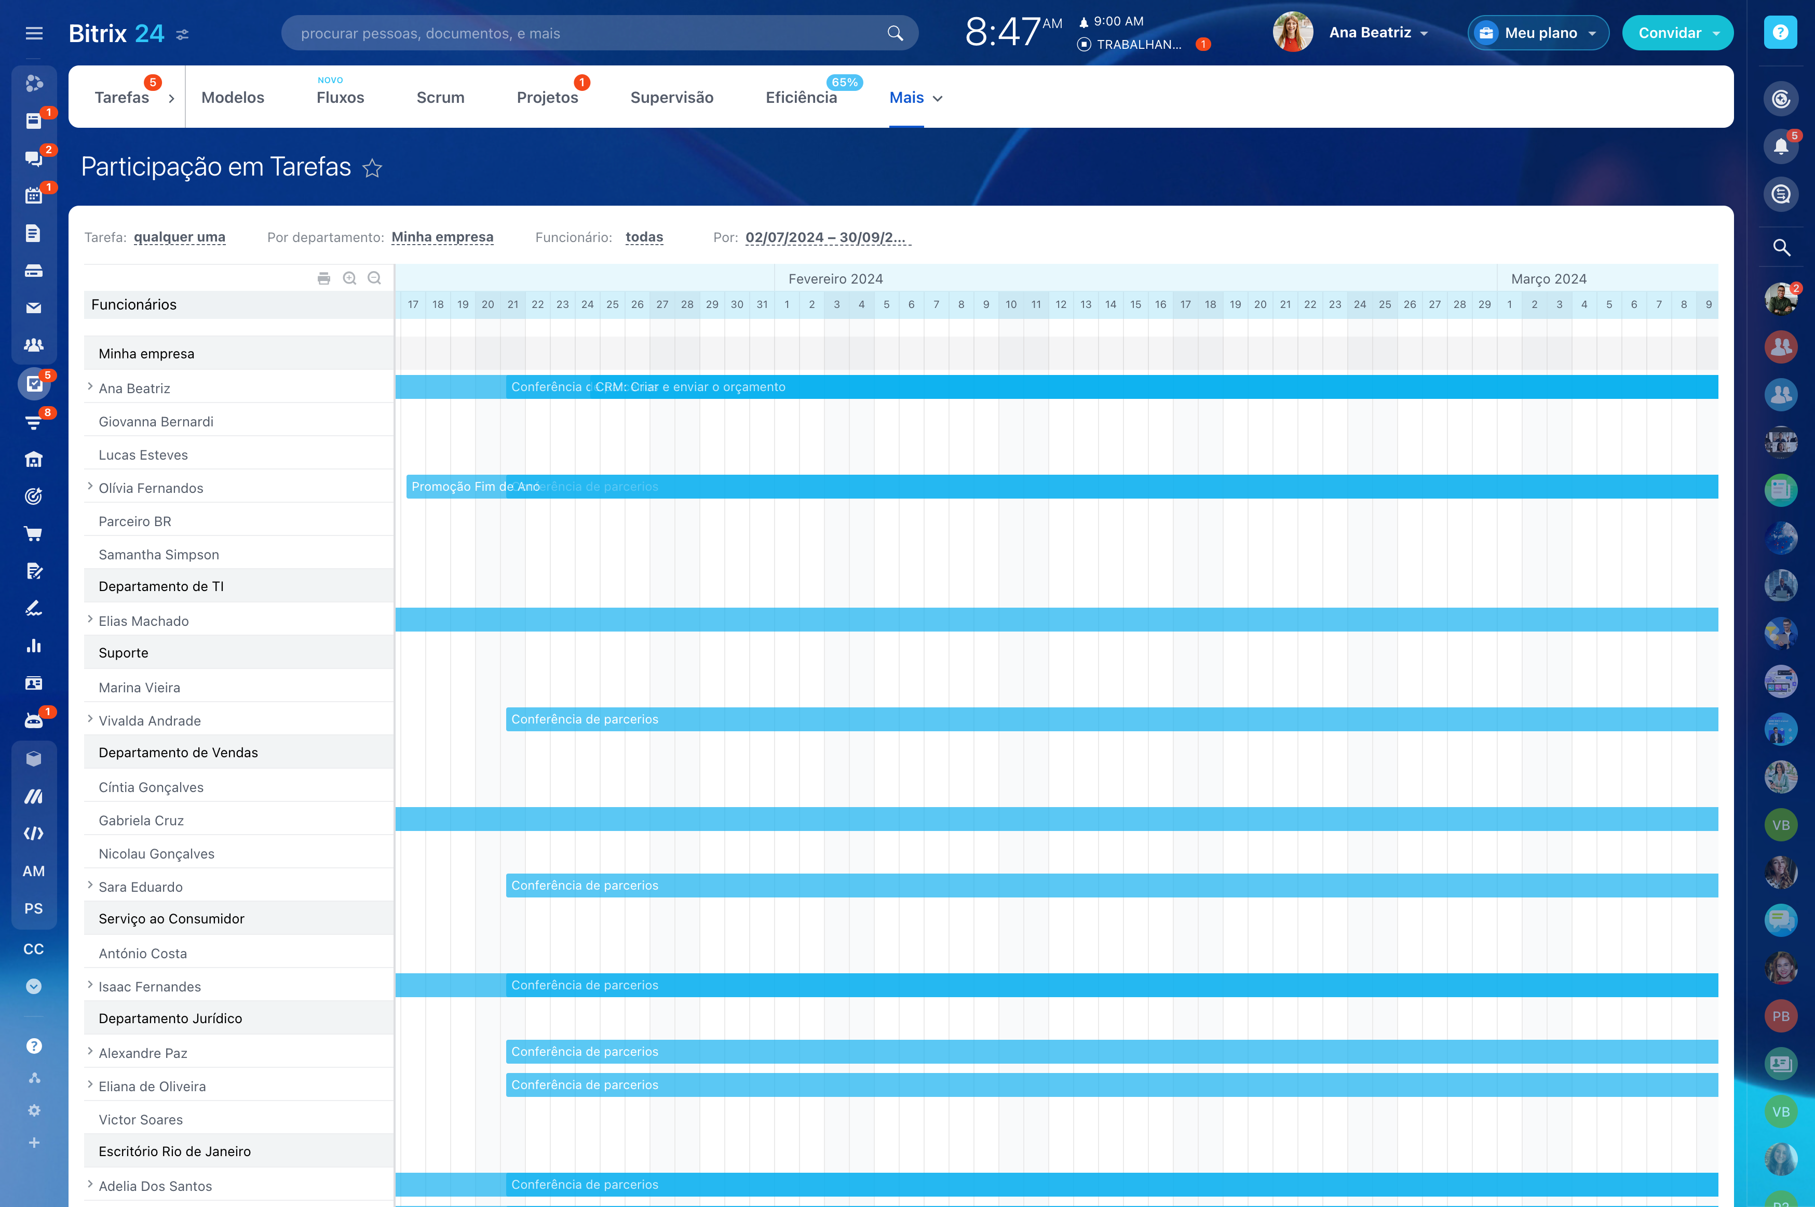Viewport: 1815px width, 1207px height.
Task: Click the Minha empresa department filter link
Action: 442,237
